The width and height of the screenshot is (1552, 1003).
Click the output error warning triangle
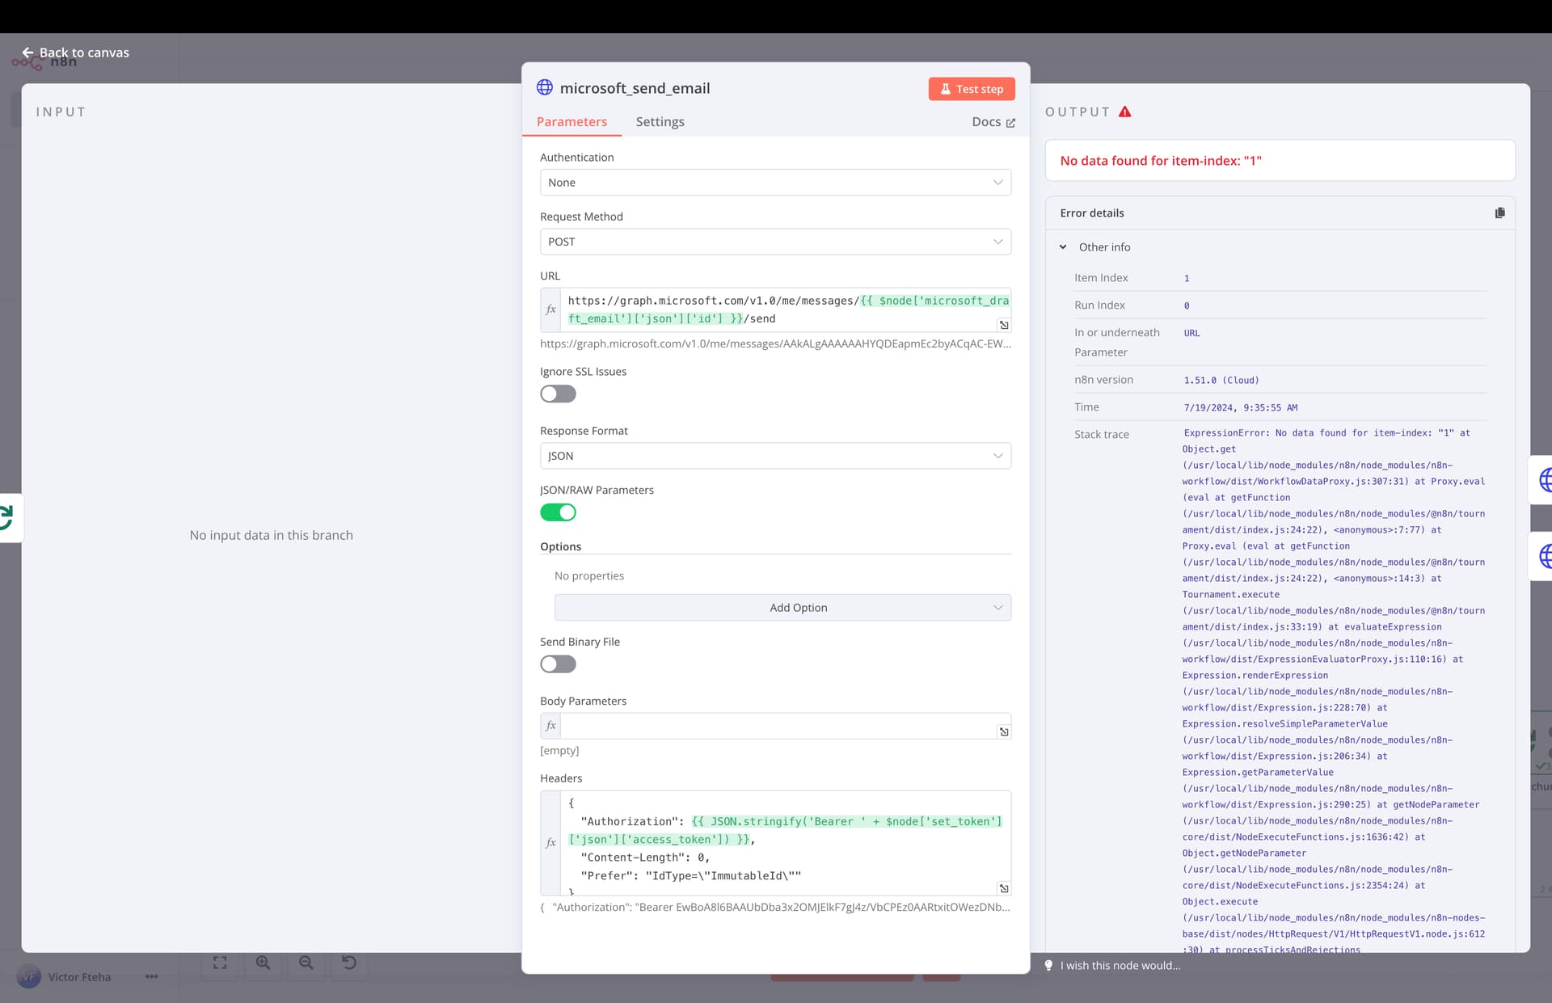click(x=1124, y=112)
